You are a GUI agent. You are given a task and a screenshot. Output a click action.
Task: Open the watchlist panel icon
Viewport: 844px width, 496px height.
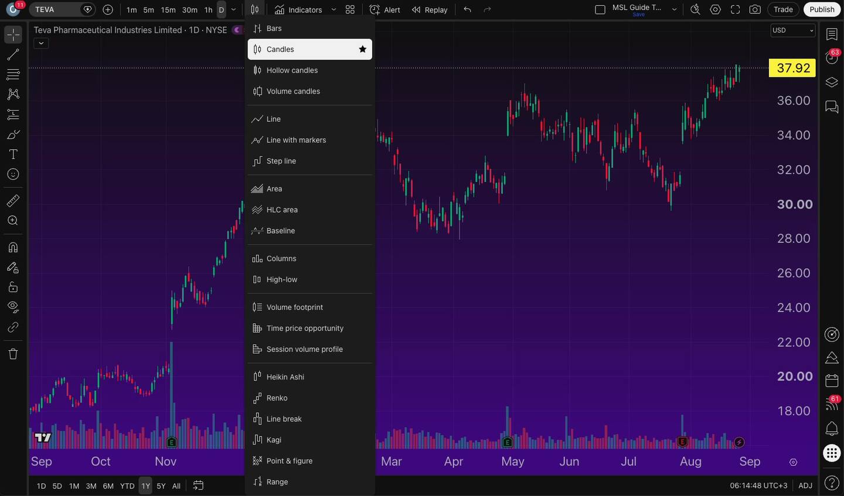(x=832, y=35)
